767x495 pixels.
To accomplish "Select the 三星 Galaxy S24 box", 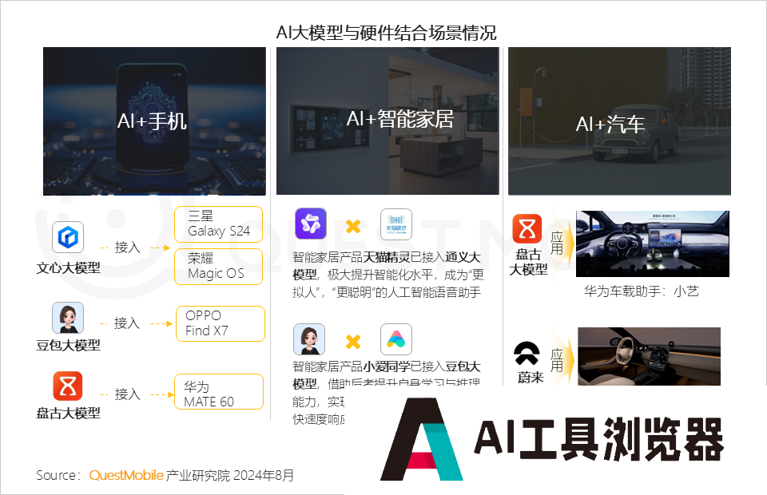I will 218,224.
